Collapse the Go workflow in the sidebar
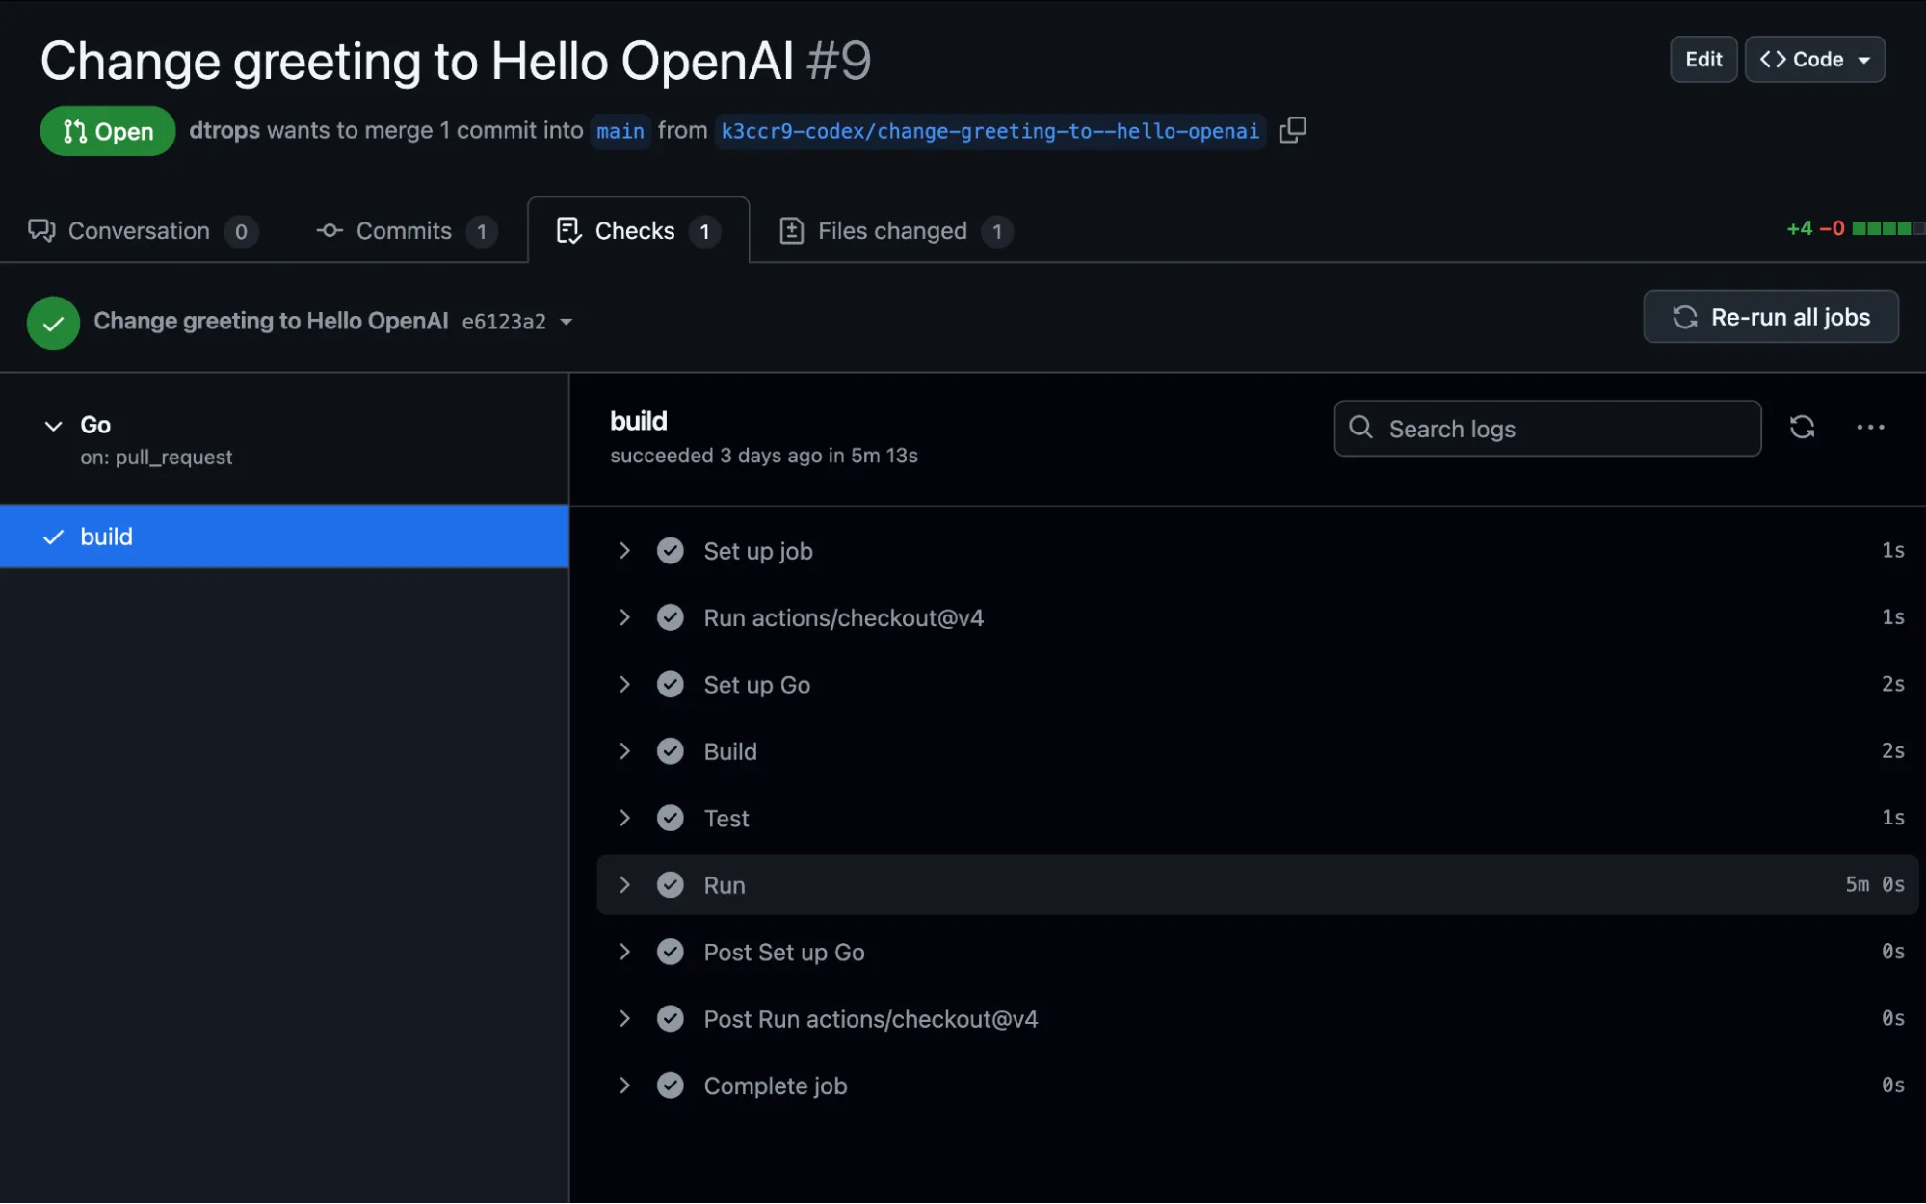 click(x=54, y=425)
